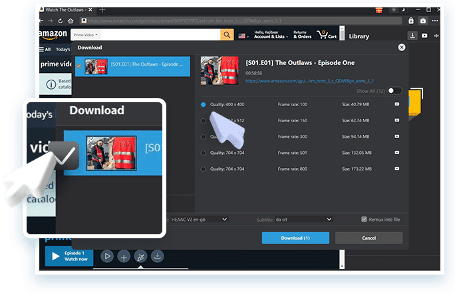The height and width of the screenshot is (298, 455).
Task: Go forward with the browser forward arrow
Action: pos(51,21)
